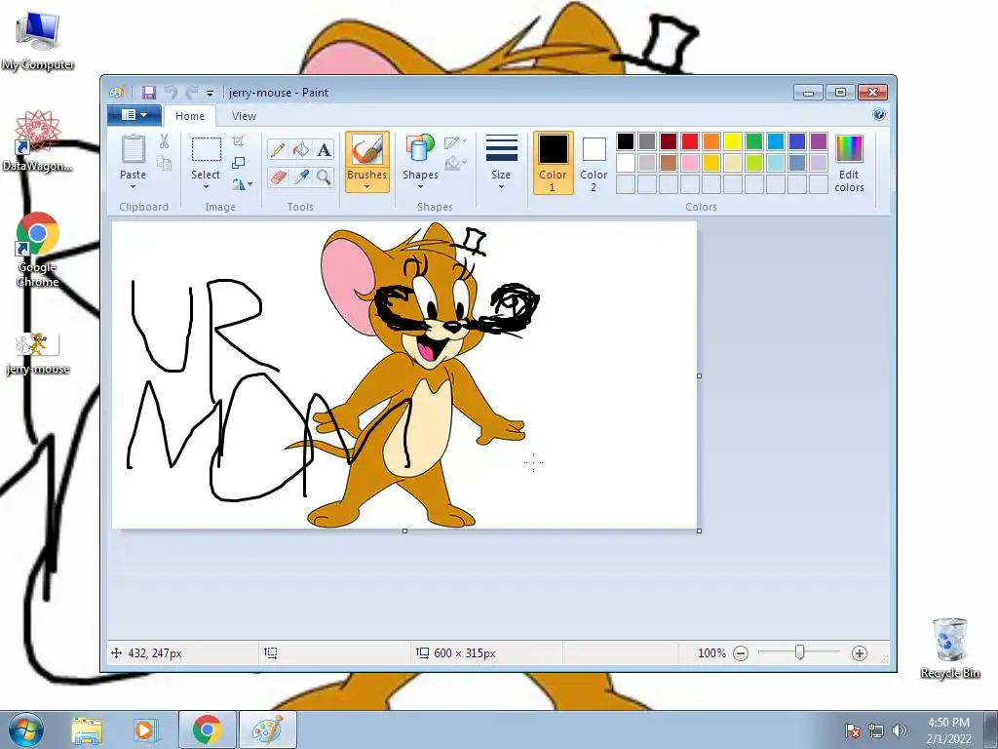Click the Show desktop button on taskbar
This screenshot has height=749, width=998.
991,729
